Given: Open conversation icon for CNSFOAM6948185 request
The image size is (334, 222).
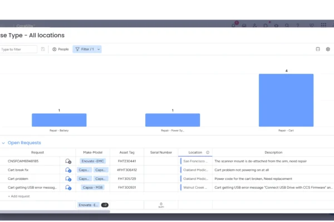Looking at the screenshot, I should 68,161.
